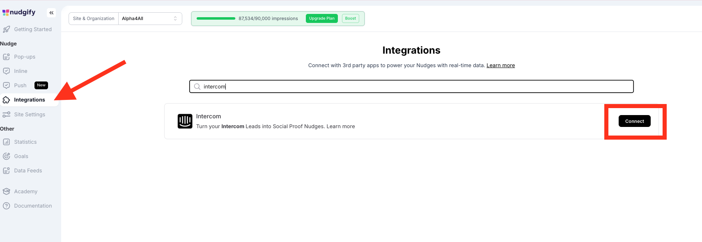This screenshot has width=702, height=242.
Task: Open the Alpha4All site dropdown
Action: click(x=150, y=18)
